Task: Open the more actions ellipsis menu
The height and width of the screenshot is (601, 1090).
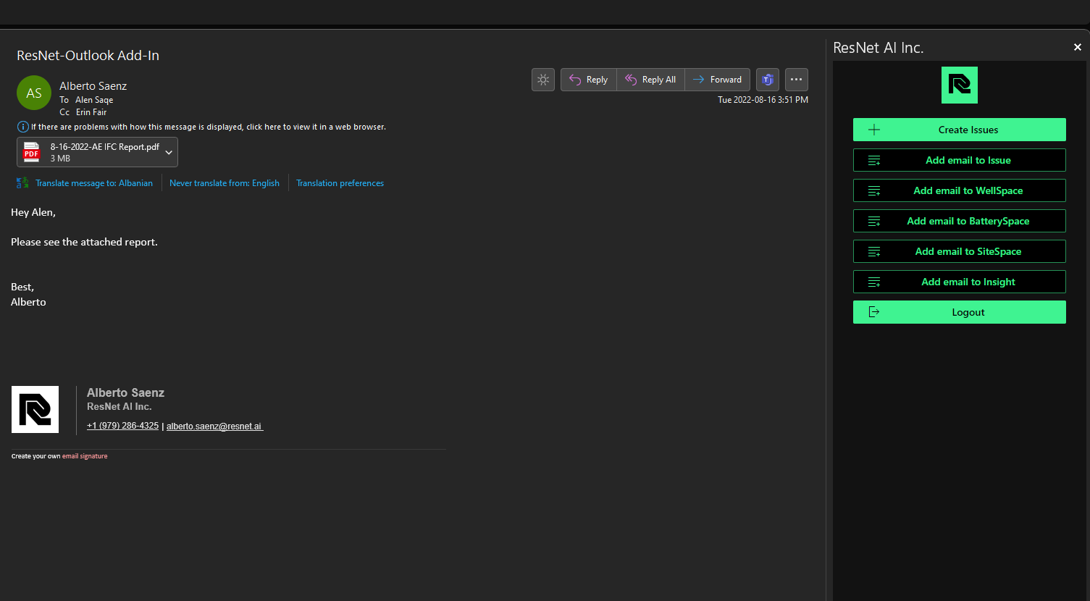Action: point(796,80)
